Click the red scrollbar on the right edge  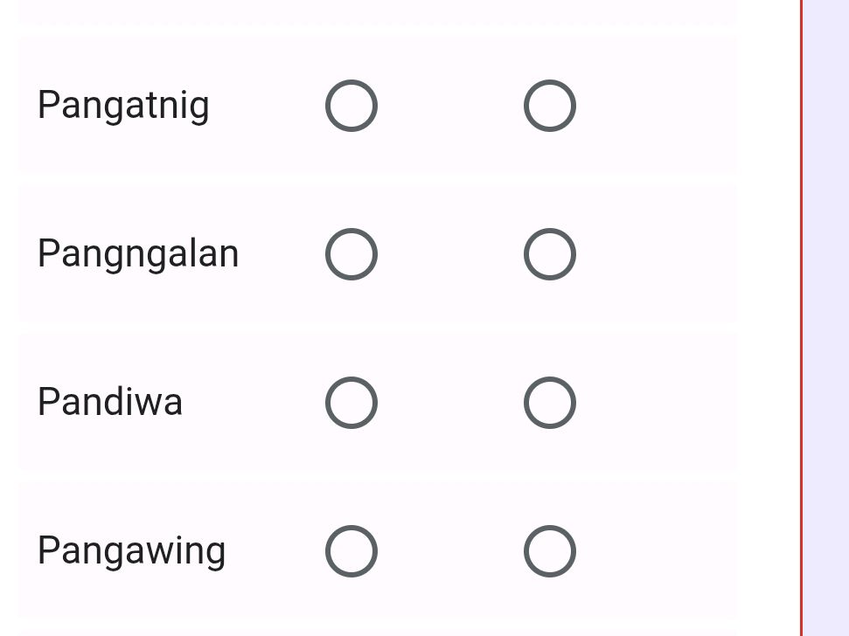click(x=801, y=318)
